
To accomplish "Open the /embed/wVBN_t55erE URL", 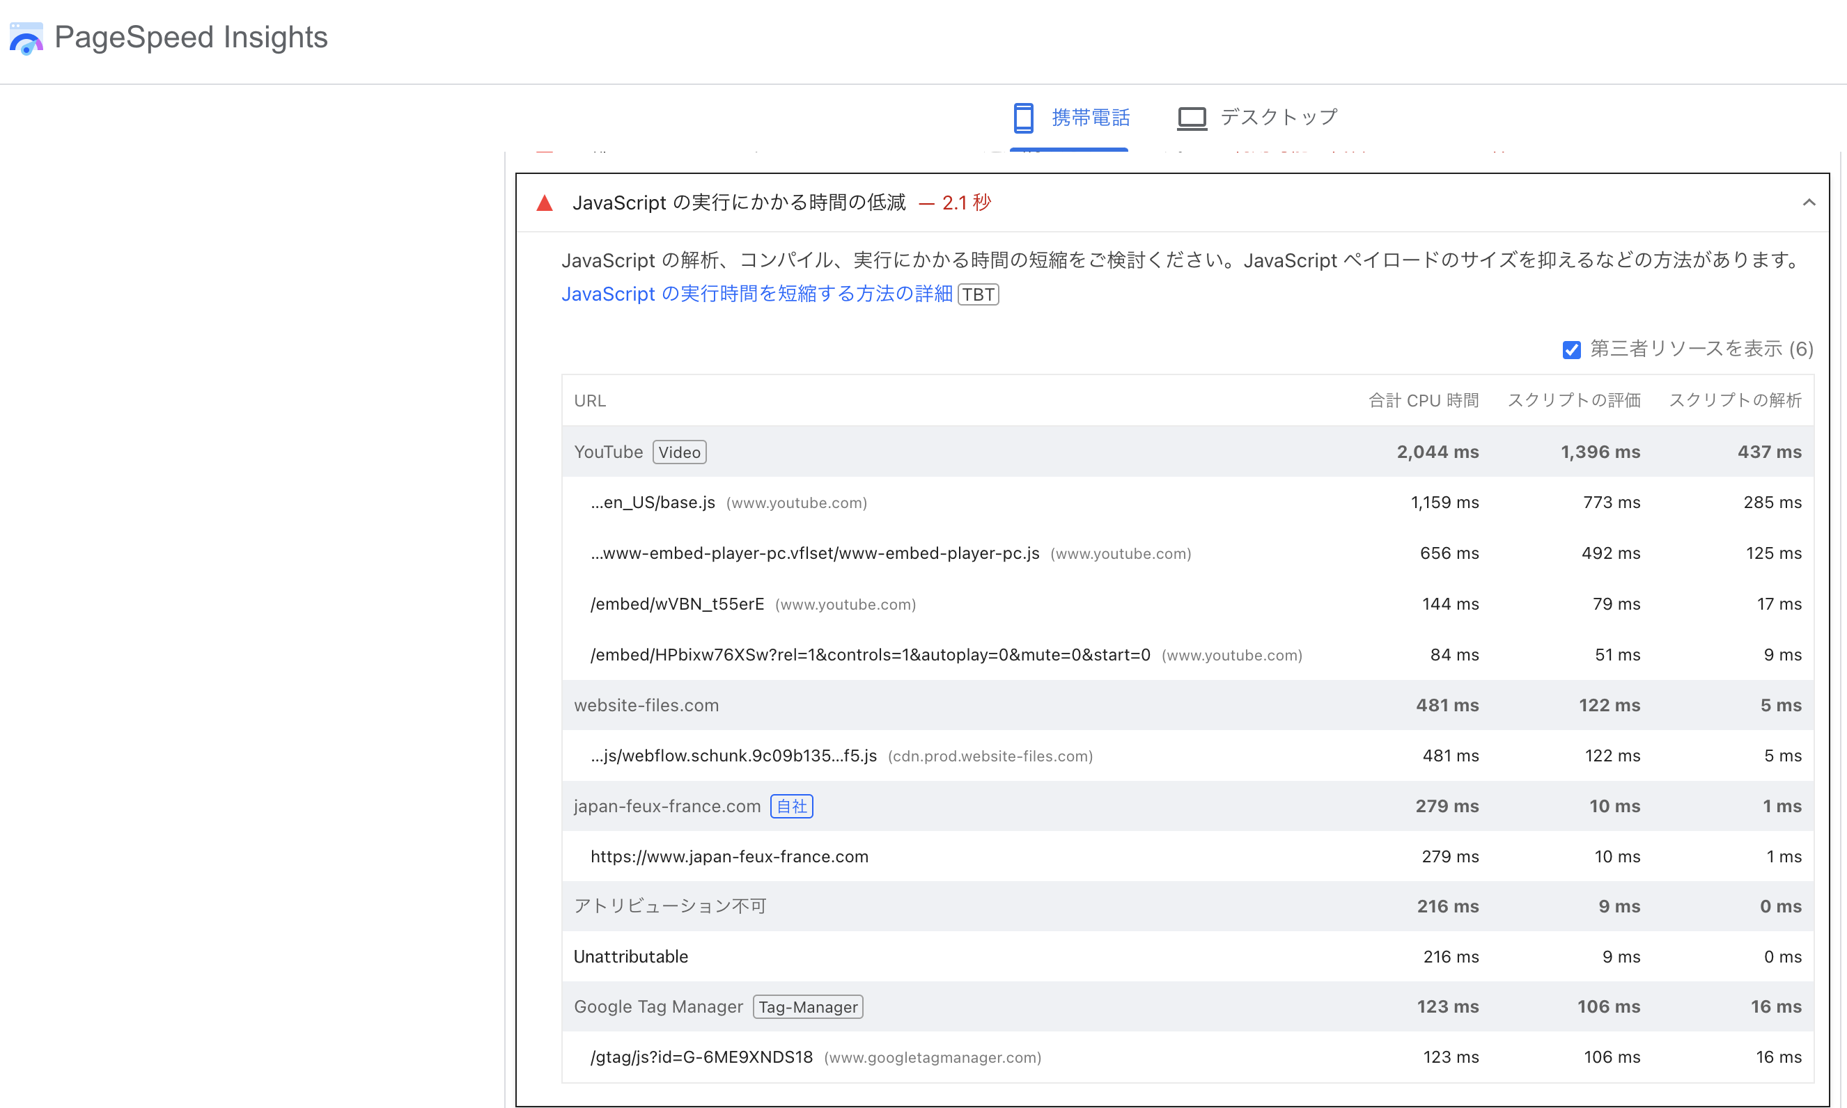I will pos(678,604).
